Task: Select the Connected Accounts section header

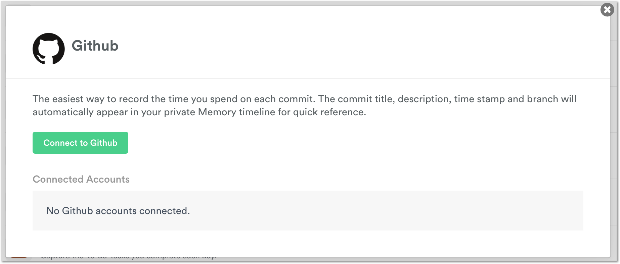Action: tap(81, 179)
